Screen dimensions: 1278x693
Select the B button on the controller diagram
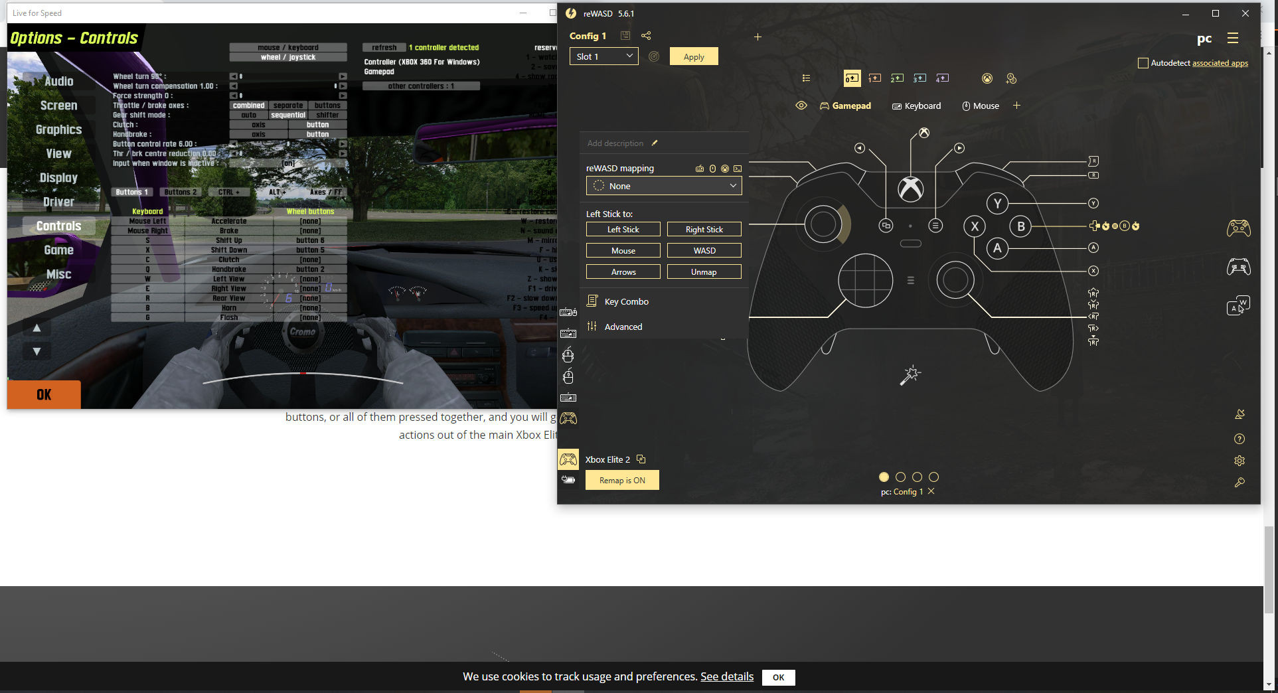tap(1021, 226)
